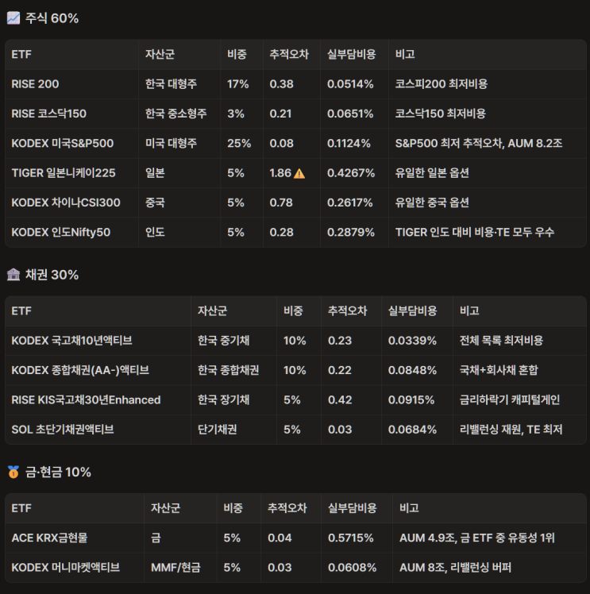Click the KODEX 미국S&P500 cell
Image resolution: width=590 pixels, height=594 pixels.
click(63, 143)
